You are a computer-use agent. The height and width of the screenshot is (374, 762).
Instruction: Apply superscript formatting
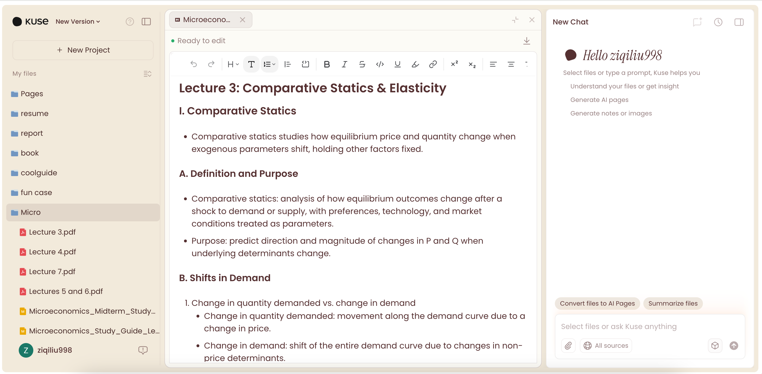tap(454, 64)
